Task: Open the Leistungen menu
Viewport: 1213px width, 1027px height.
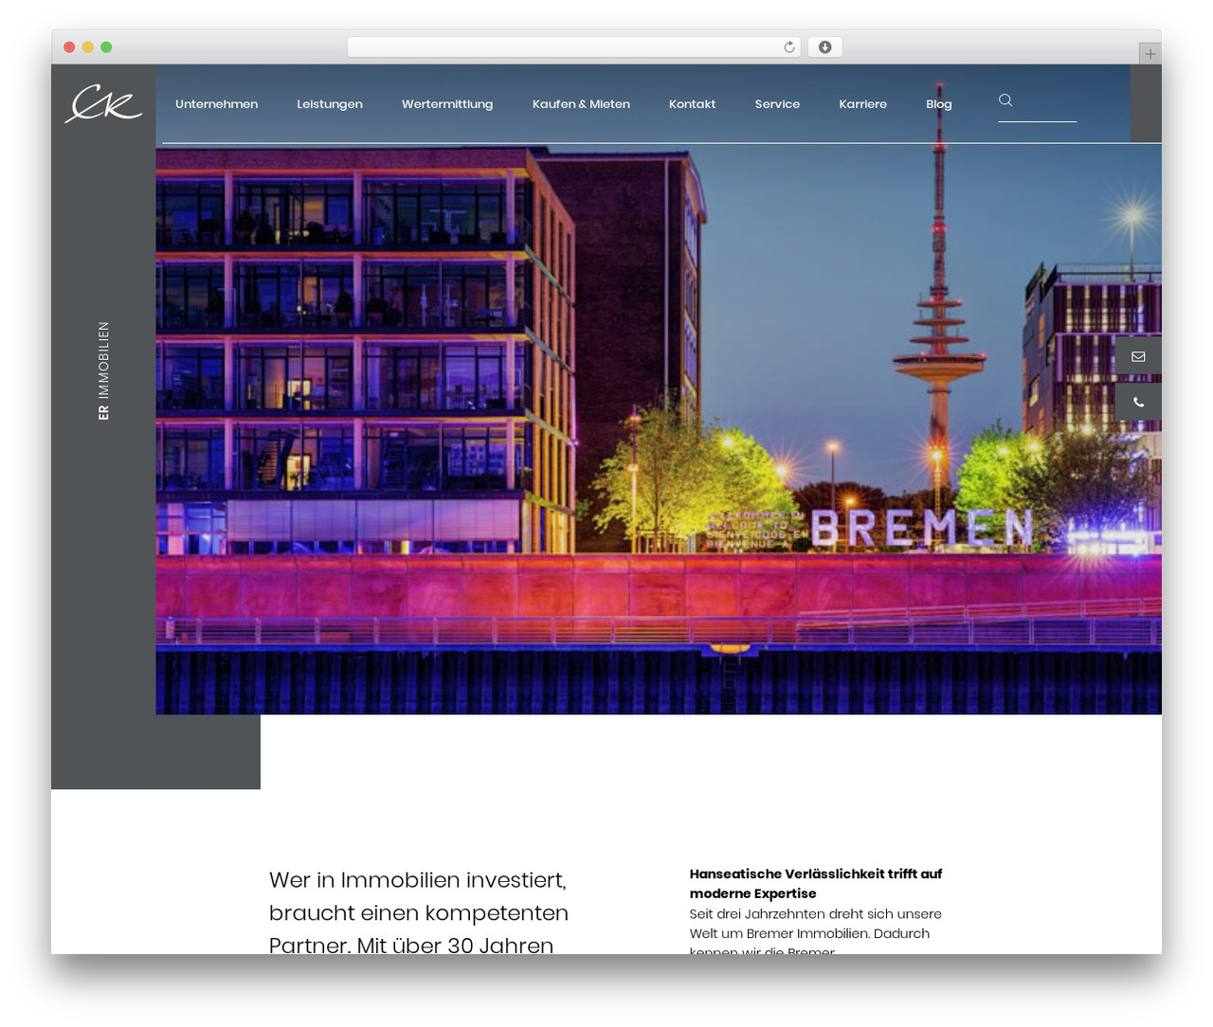Action: coord(330,104)
